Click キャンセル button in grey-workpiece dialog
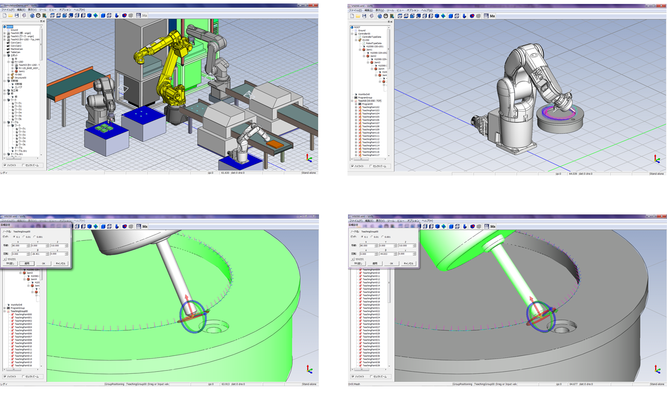The width and height of the screenshot is (667, 394). (x=408, y=263)
